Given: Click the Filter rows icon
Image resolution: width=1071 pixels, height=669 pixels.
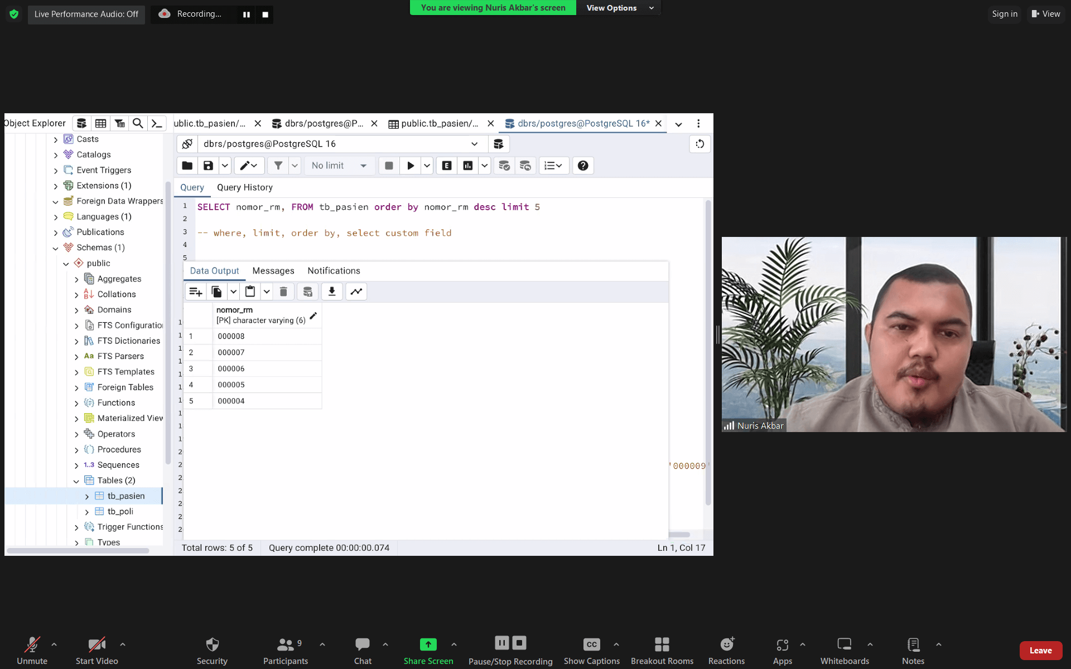Looking at the screenshot, I should coord(277,165).
